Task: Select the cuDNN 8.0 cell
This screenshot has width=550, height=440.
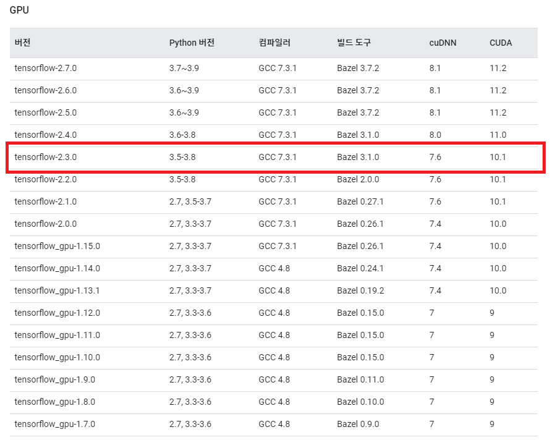Action: click(435, 135)
